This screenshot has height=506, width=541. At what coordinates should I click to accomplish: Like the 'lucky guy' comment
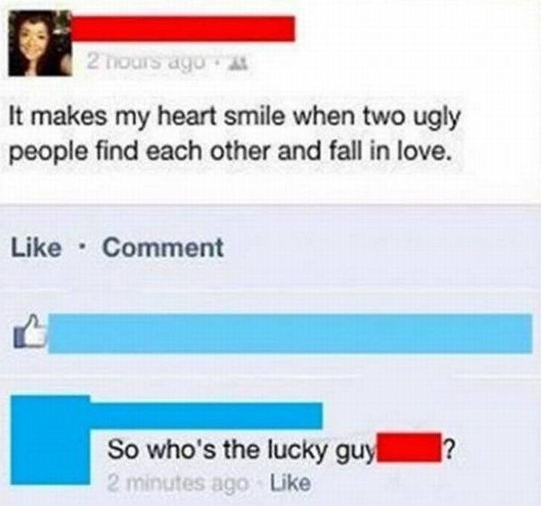pos(290,483)
